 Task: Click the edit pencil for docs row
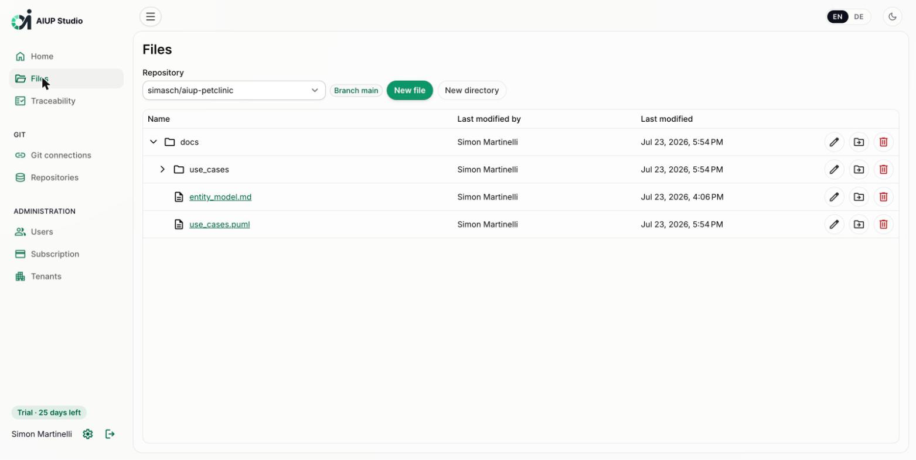pyautogui.click(x=834, y=142)
